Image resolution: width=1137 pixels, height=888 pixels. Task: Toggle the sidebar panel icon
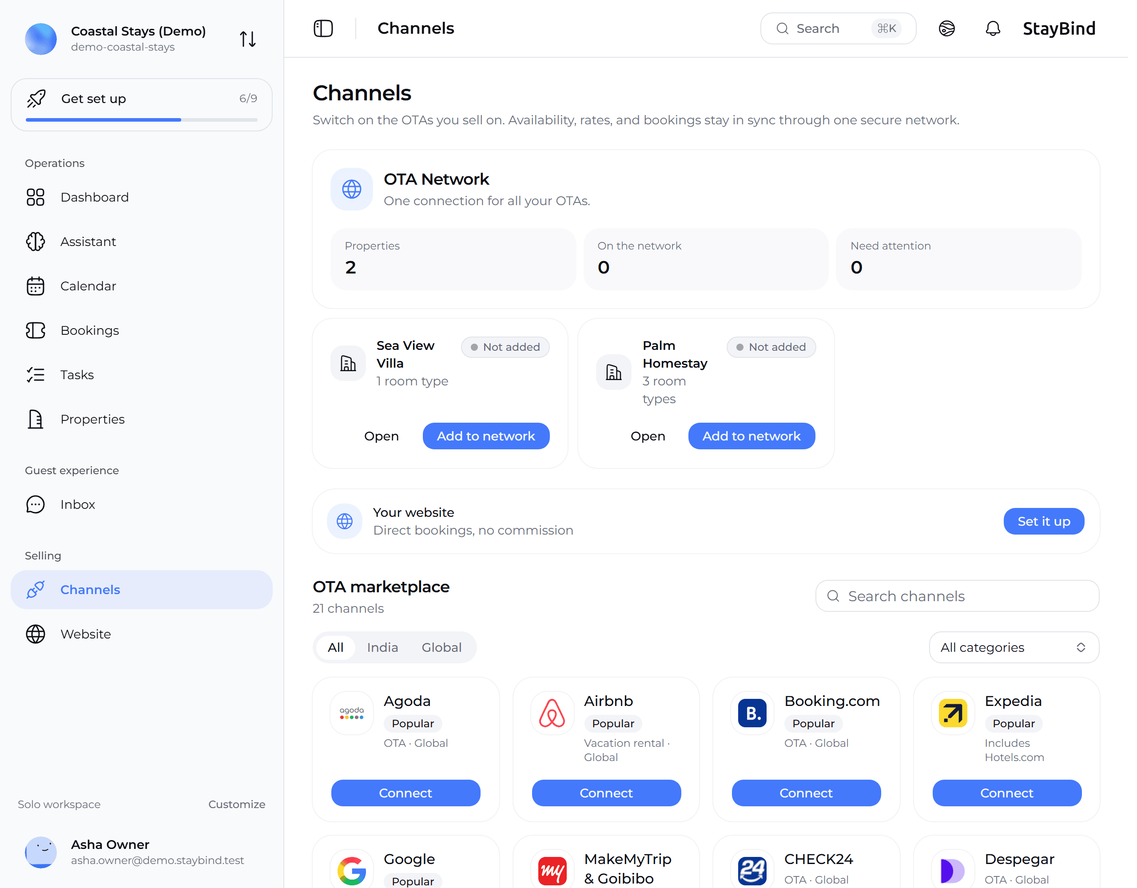pyautogui.click(x=323, y=28)
